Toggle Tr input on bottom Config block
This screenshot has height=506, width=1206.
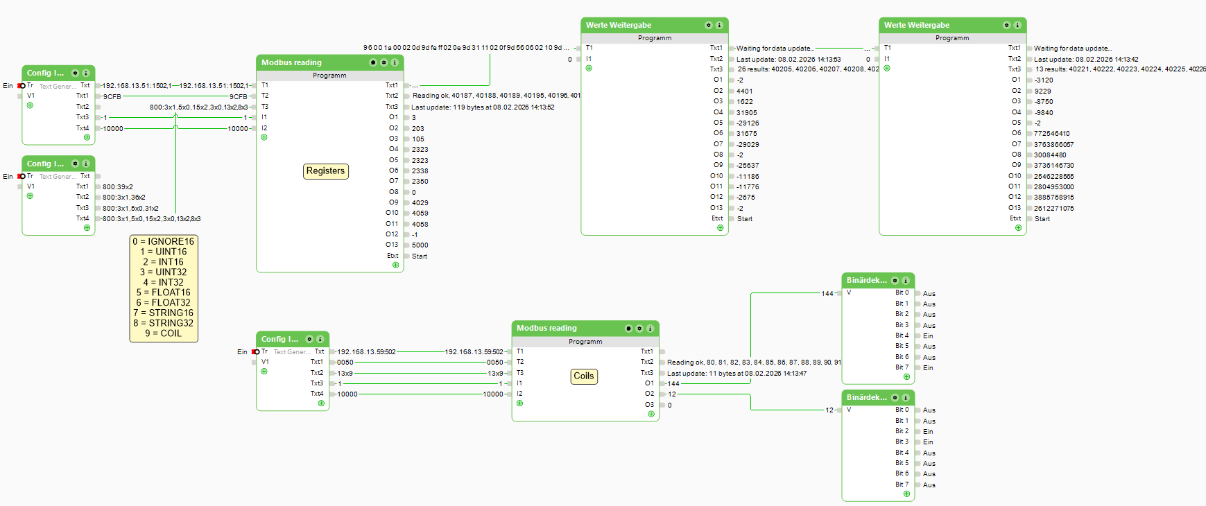pyautogui.click(x=256, y=352)
